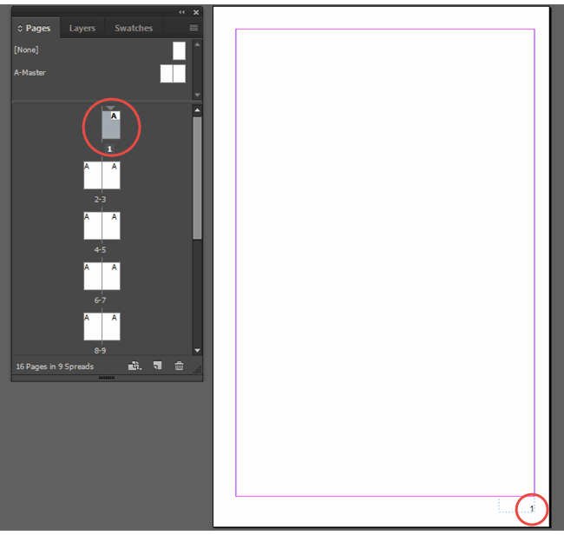Click the Create new page icon

point(158,366)
